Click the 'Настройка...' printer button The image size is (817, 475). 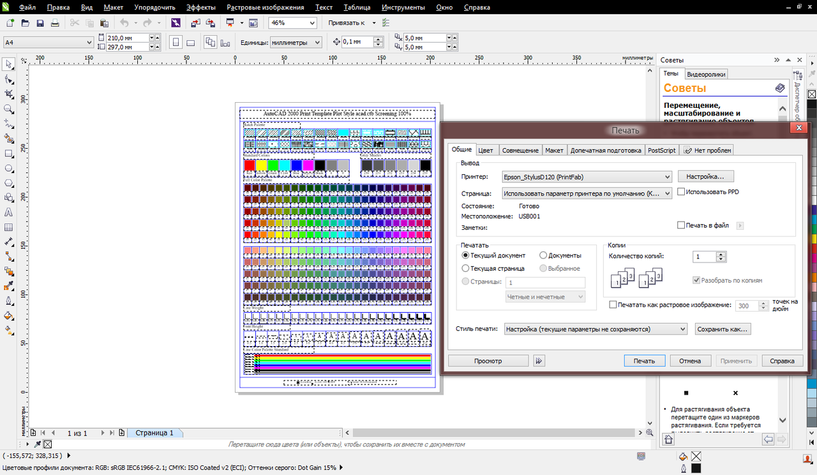(705, 176)
